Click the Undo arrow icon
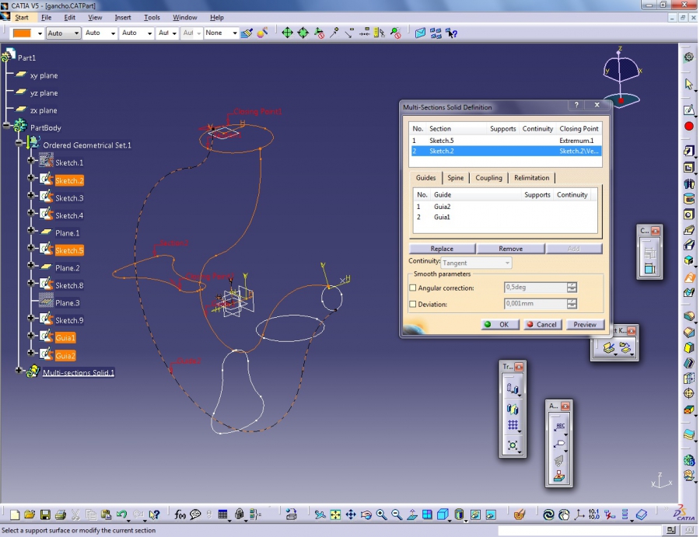The height and width of the screenshot is (537, 700). 121,514
